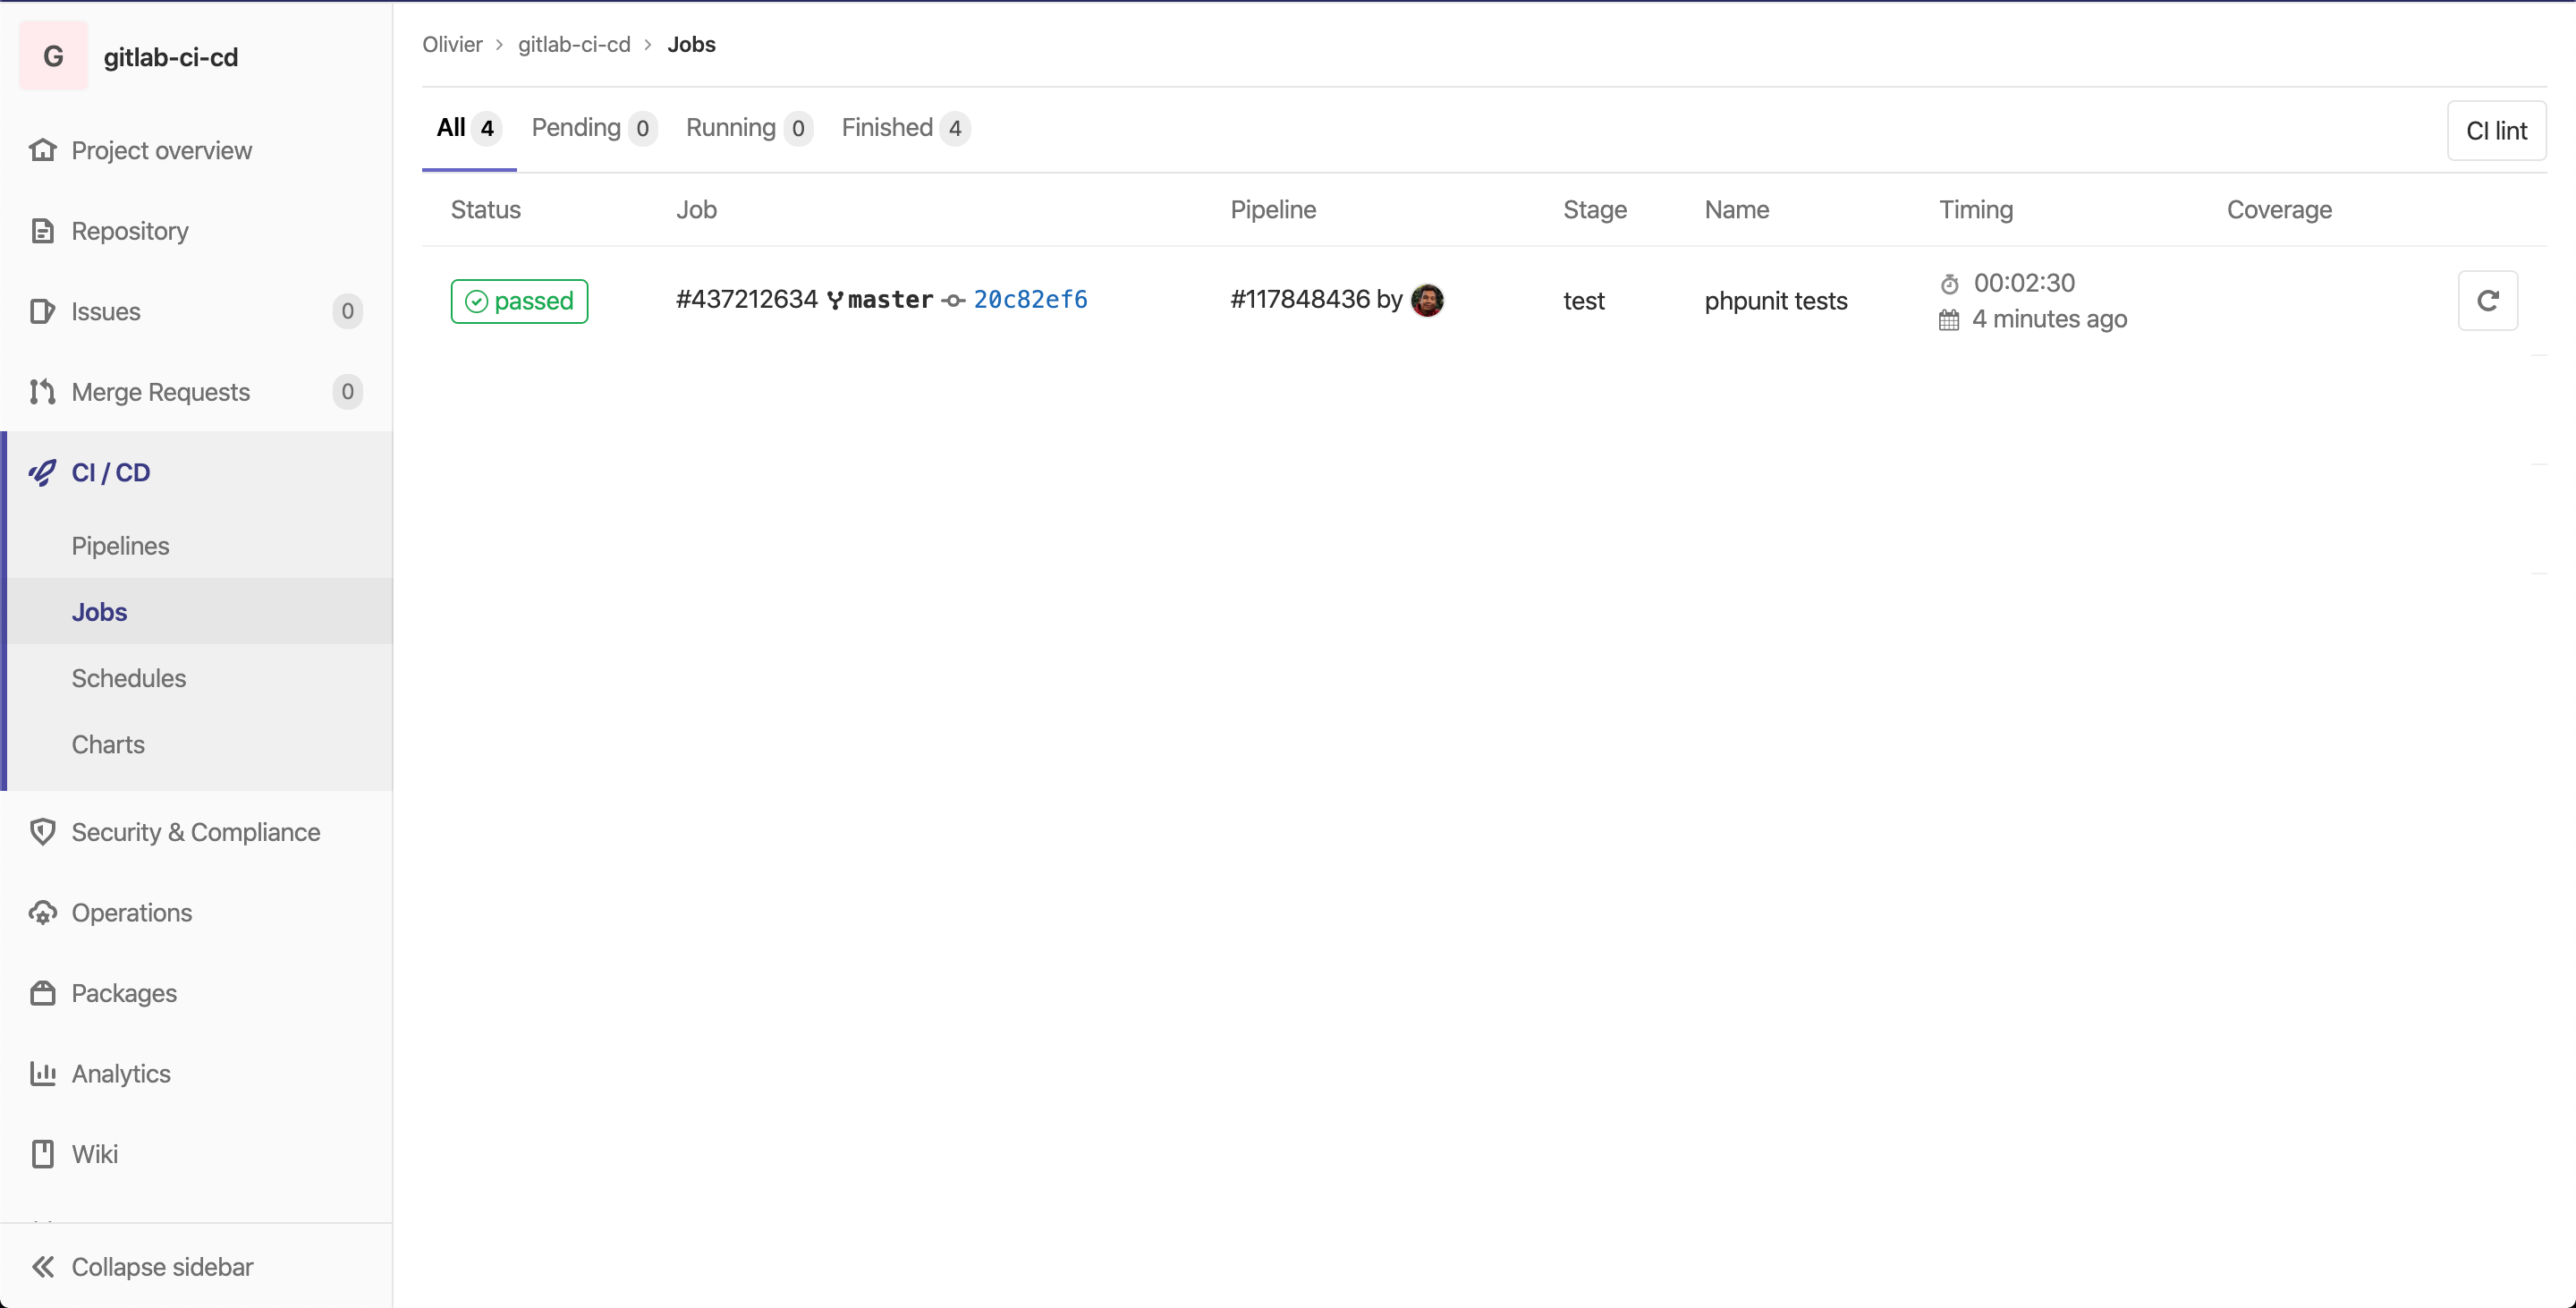This screenshot has height=1308, width=2576.
Task: Switch to the Running jobs tab
Action: pyautogui.click(x=749, y=128)
